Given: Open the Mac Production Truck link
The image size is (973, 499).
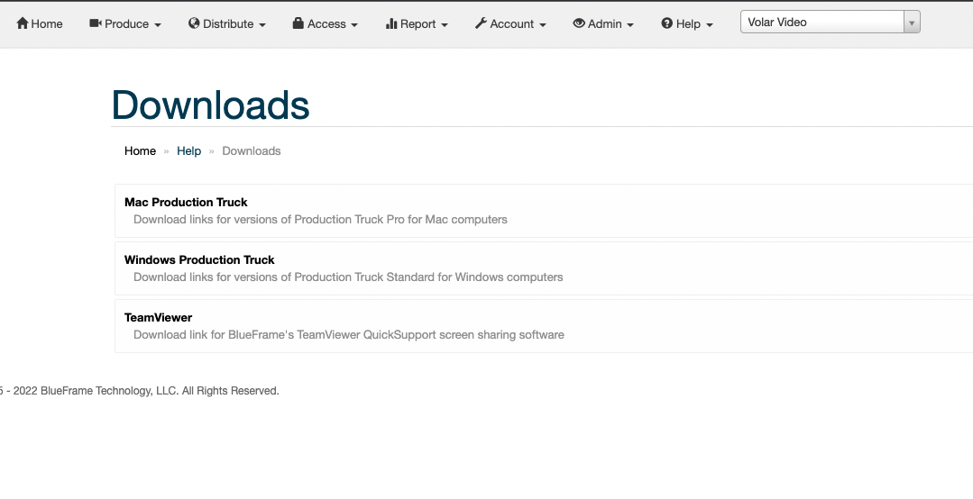Looking at the screenshot, I should tap(186, 203).
